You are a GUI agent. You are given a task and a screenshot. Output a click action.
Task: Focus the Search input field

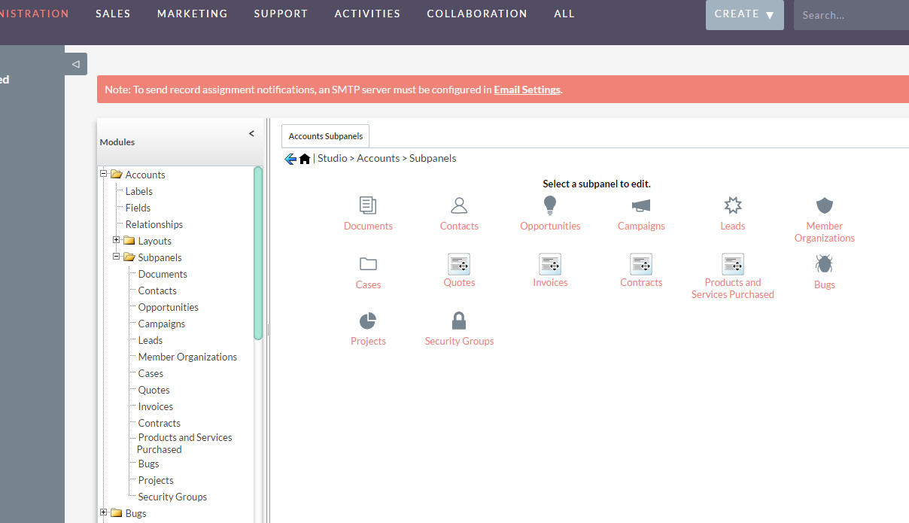click(850, 15)
